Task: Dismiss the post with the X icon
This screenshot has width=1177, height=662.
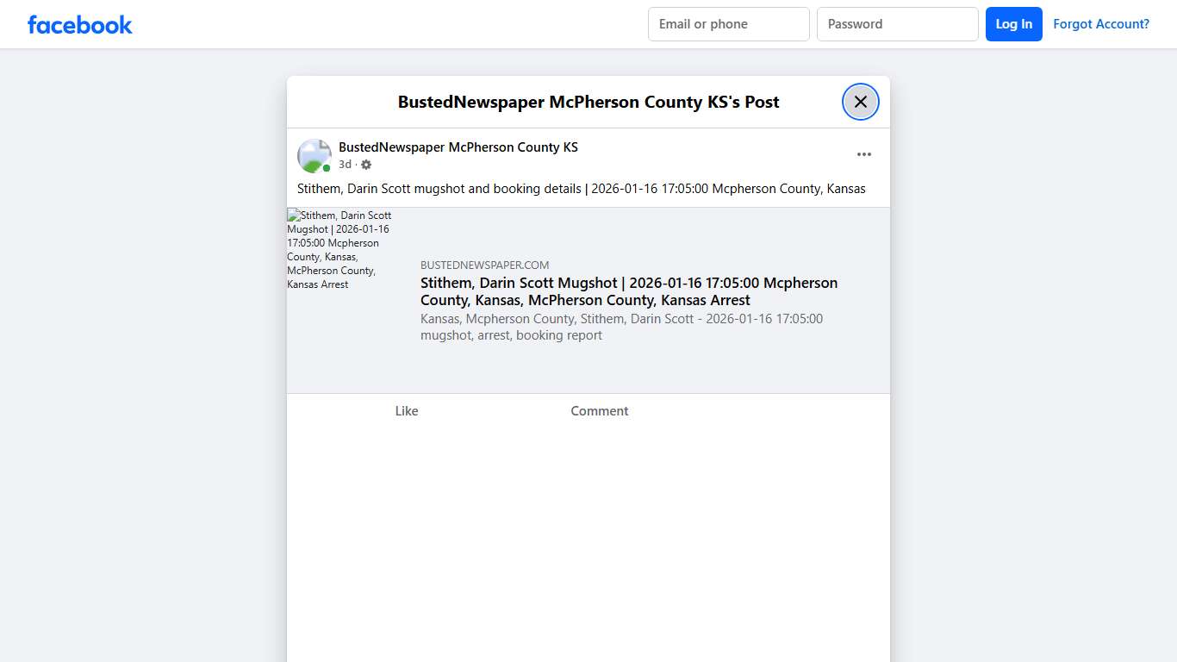Action: point(860,101)
